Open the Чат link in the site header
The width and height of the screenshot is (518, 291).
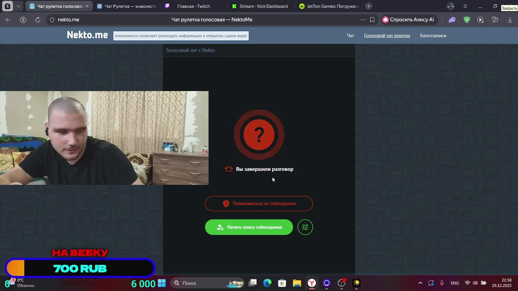coord(350,36)
